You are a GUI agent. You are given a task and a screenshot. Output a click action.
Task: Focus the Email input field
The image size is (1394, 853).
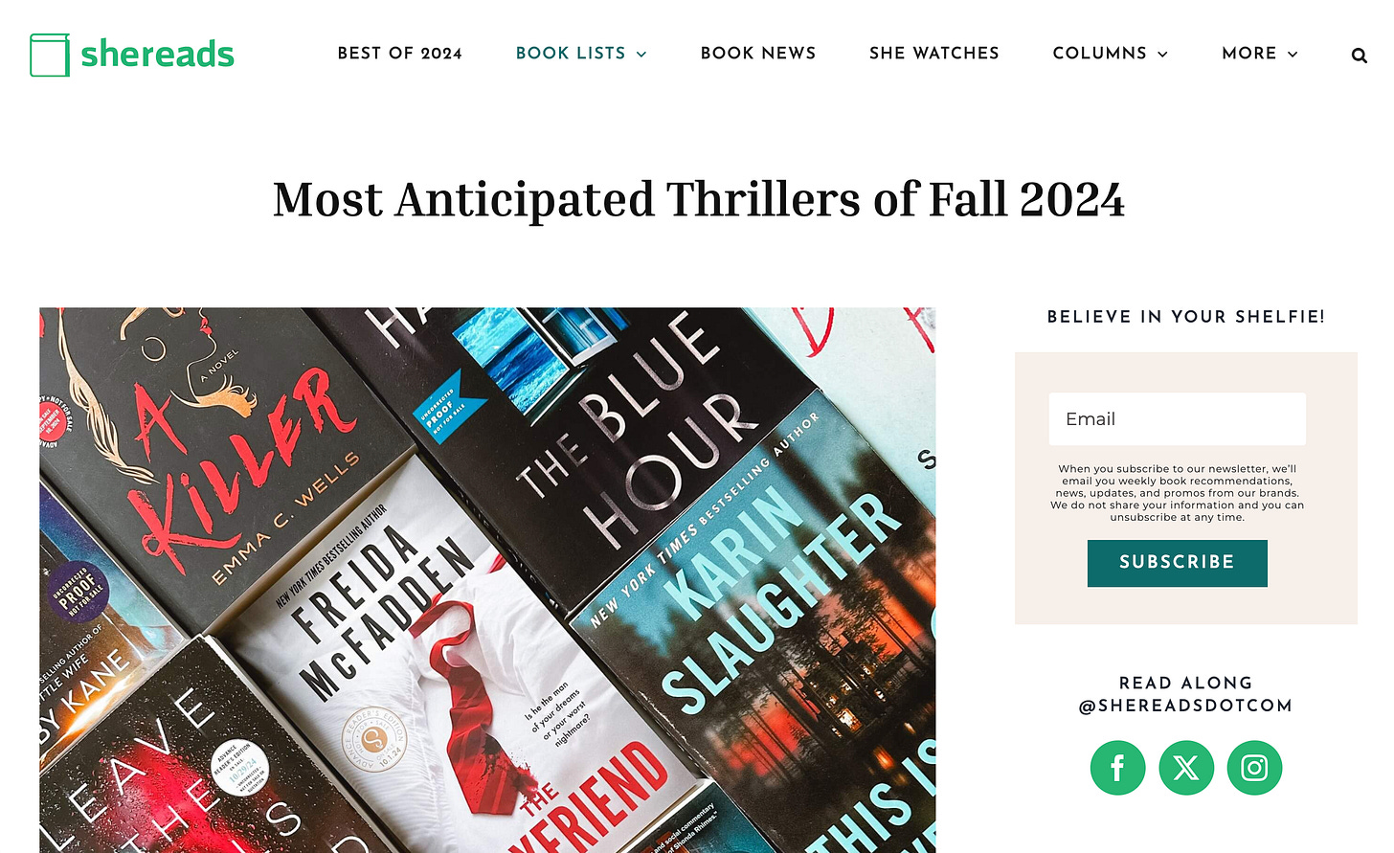pos(1178,418)
